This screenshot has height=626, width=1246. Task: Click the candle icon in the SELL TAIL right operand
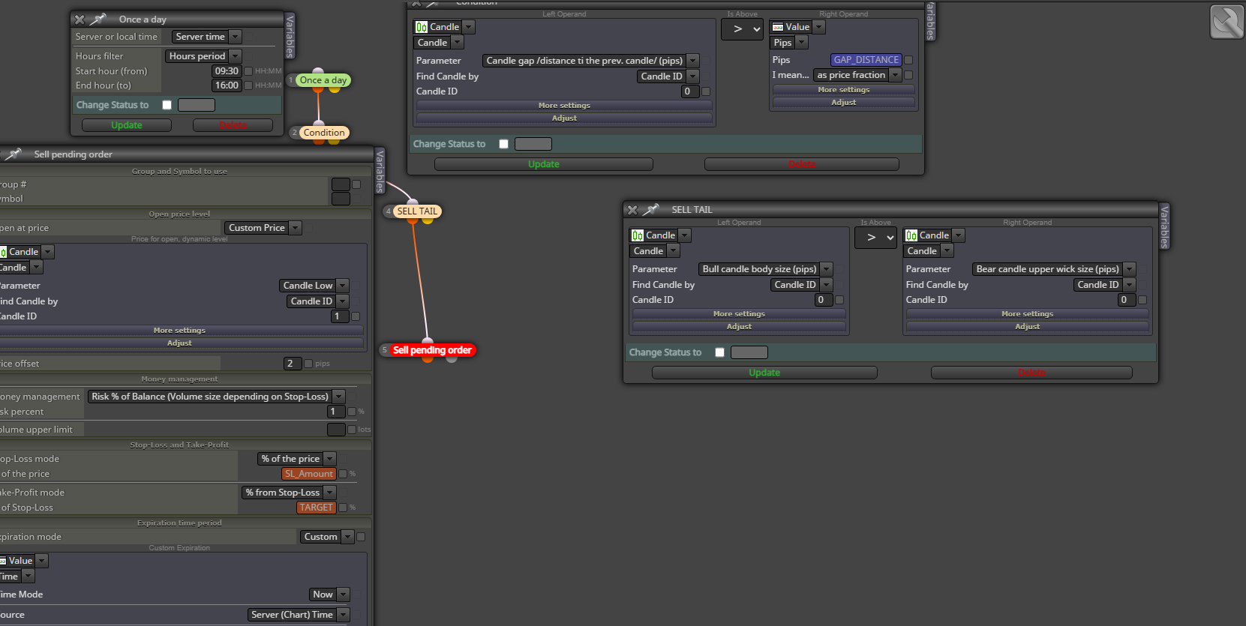(911, 235)
